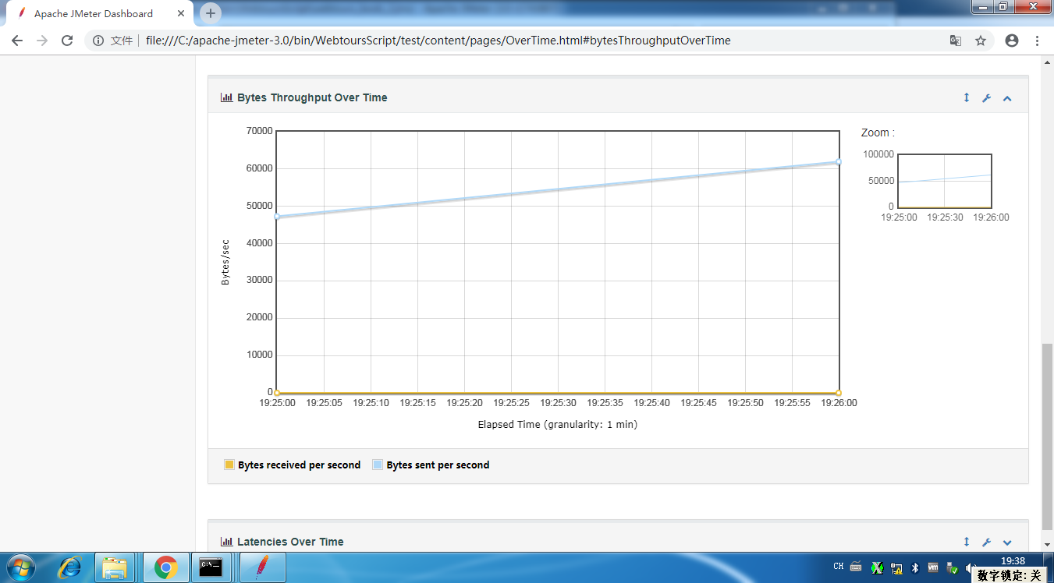Collapse the Bytes Throughput Over Time panel
Viewport: 1054px width, 583px height.
[x=1007, y=98]
